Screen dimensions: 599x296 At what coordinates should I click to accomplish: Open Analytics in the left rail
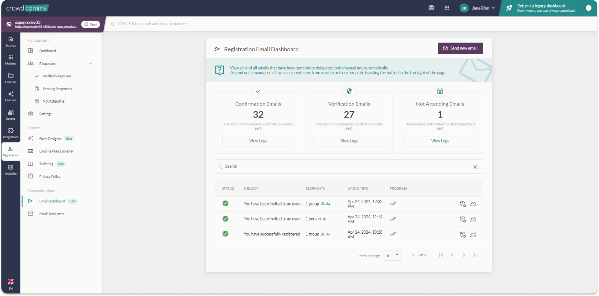tap(11, 170)
